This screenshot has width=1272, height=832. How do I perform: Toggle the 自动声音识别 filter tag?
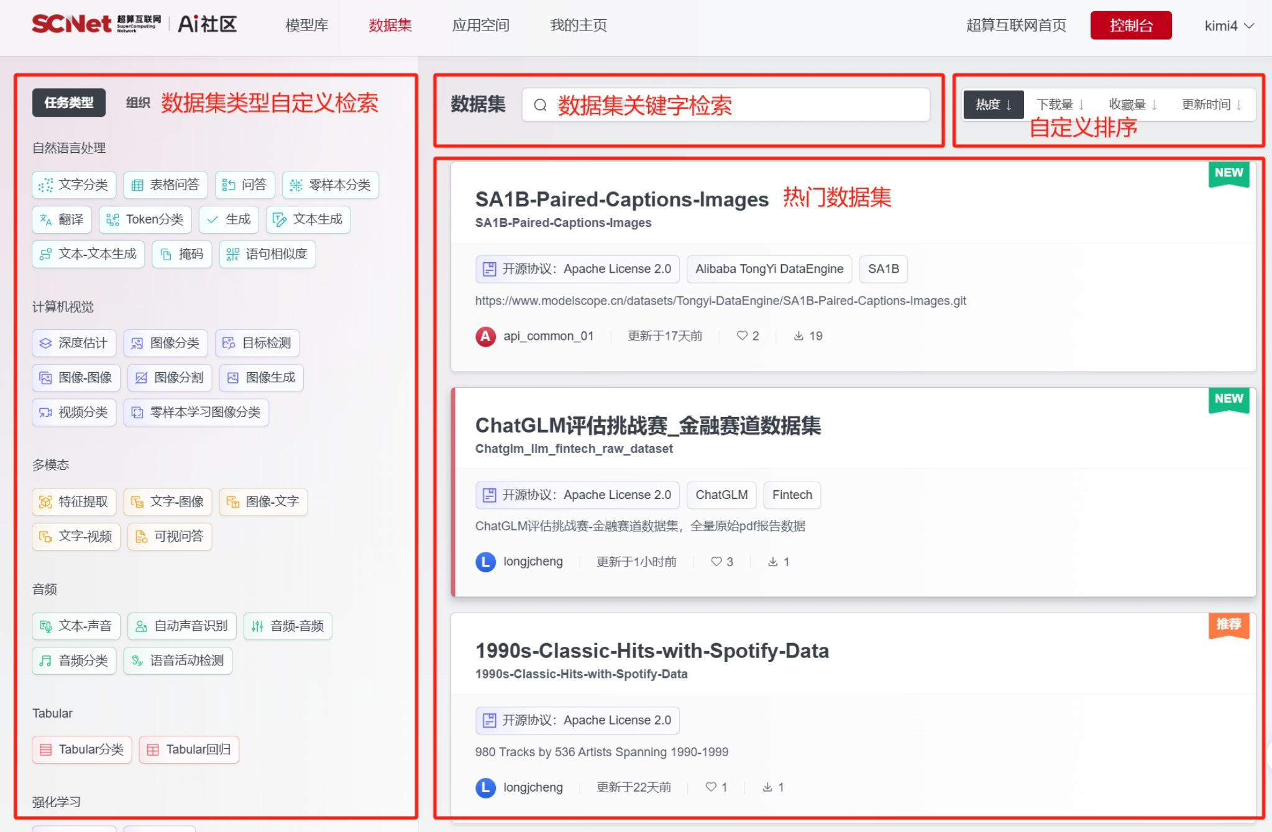point(182,626)
